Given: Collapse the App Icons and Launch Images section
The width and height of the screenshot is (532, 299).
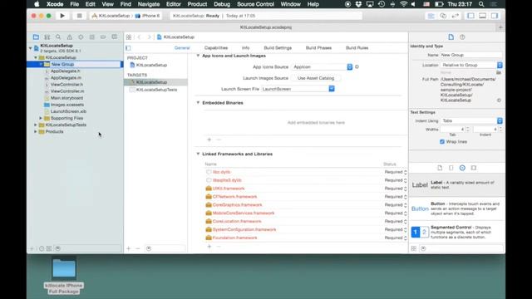Looking at the screenshot, I should [198, 56].
